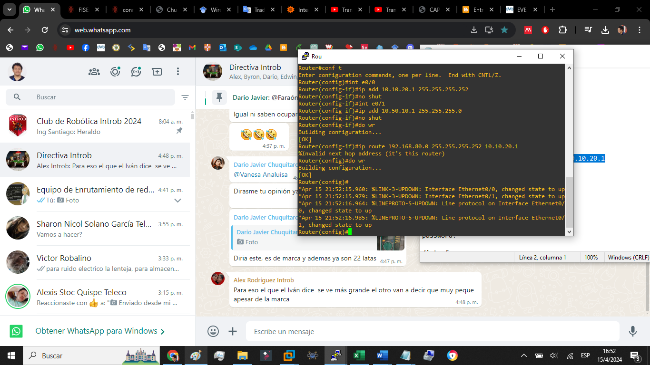This screenshot has width=650, height=365.
Task: Open Chrome extensions puzzle icon
Action: coord(562,30)
